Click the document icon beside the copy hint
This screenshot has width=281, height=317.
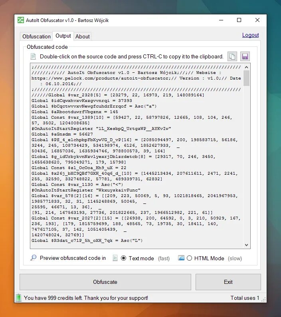[33, 56]
